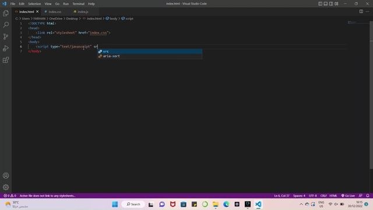Expand the OneDrive breadcrumb segment
This screenshot has height=210, width=373.
tap(56, 19)
